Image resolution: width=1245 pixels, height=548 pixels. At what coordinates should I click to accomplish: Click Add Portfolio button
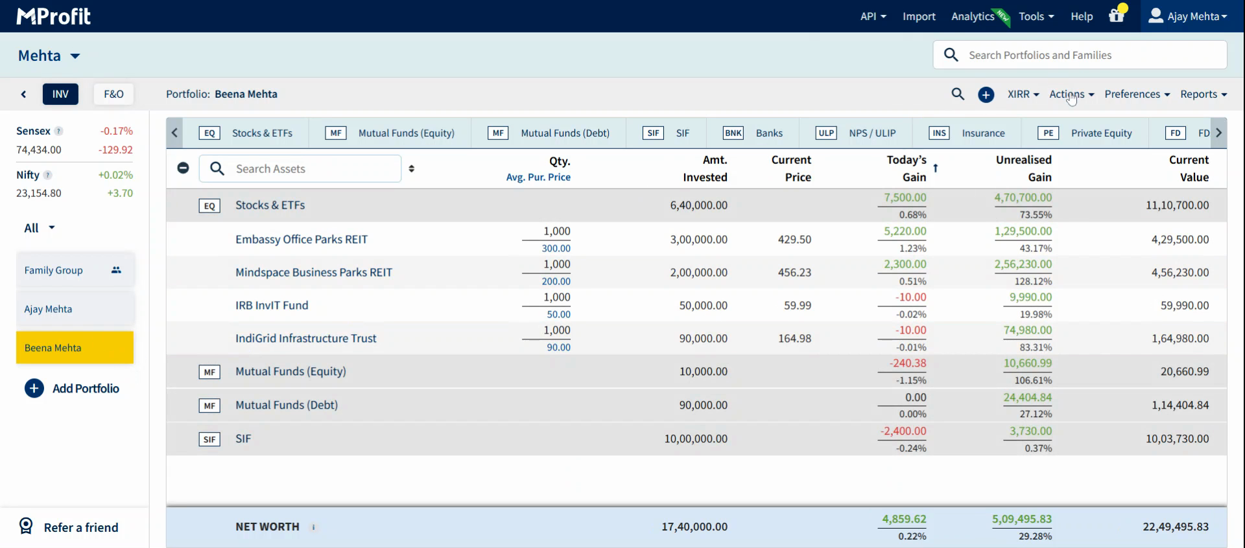coord(72,389)
